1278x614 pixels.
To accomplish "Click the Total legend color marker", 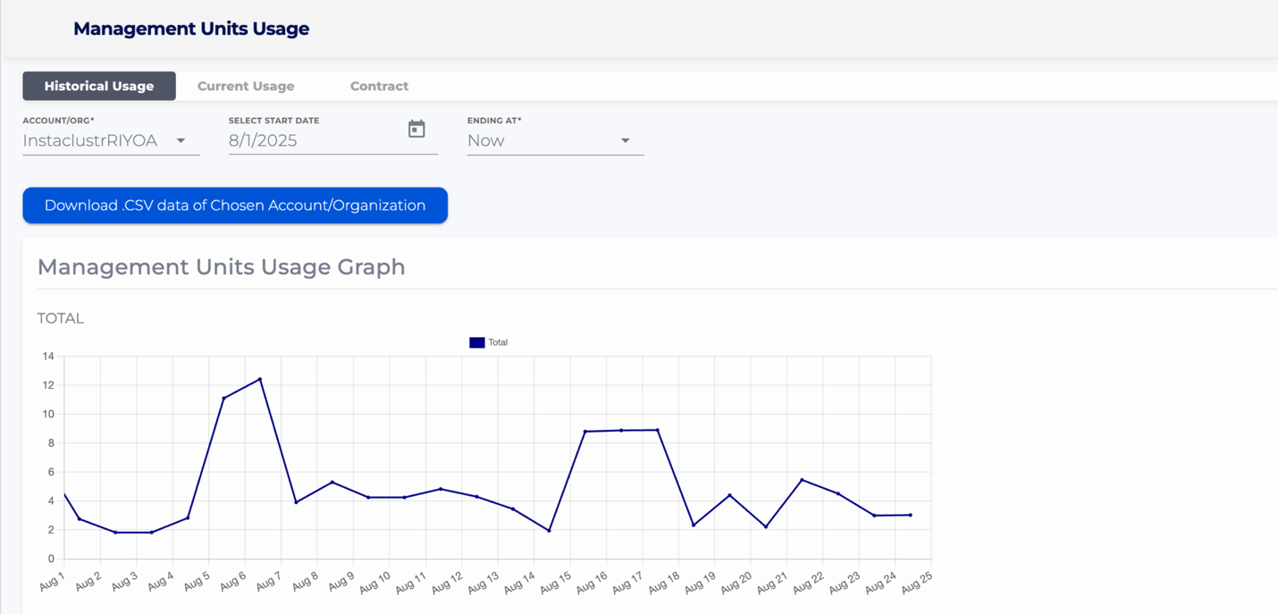I will pyautogui.click(x=476, y=342).
